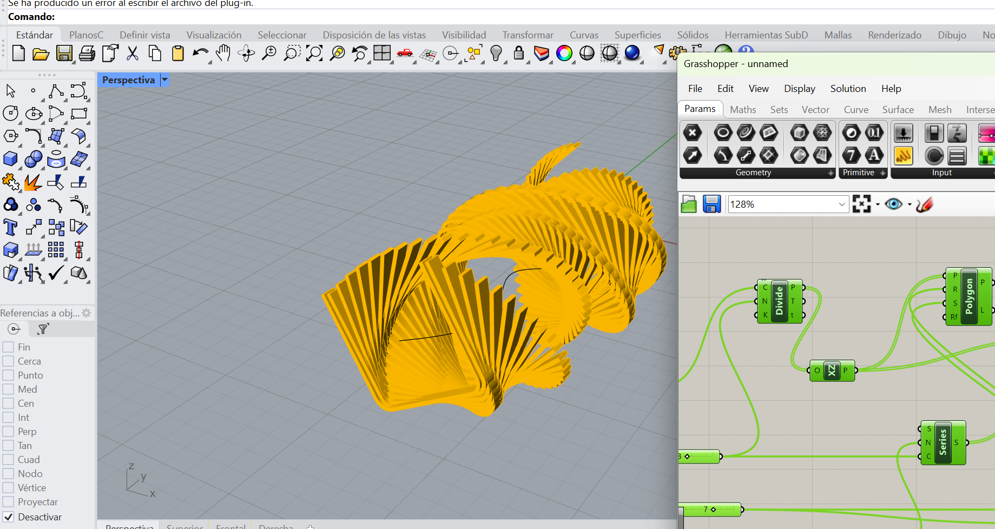Select the Pan hand tool

point(223,54)
